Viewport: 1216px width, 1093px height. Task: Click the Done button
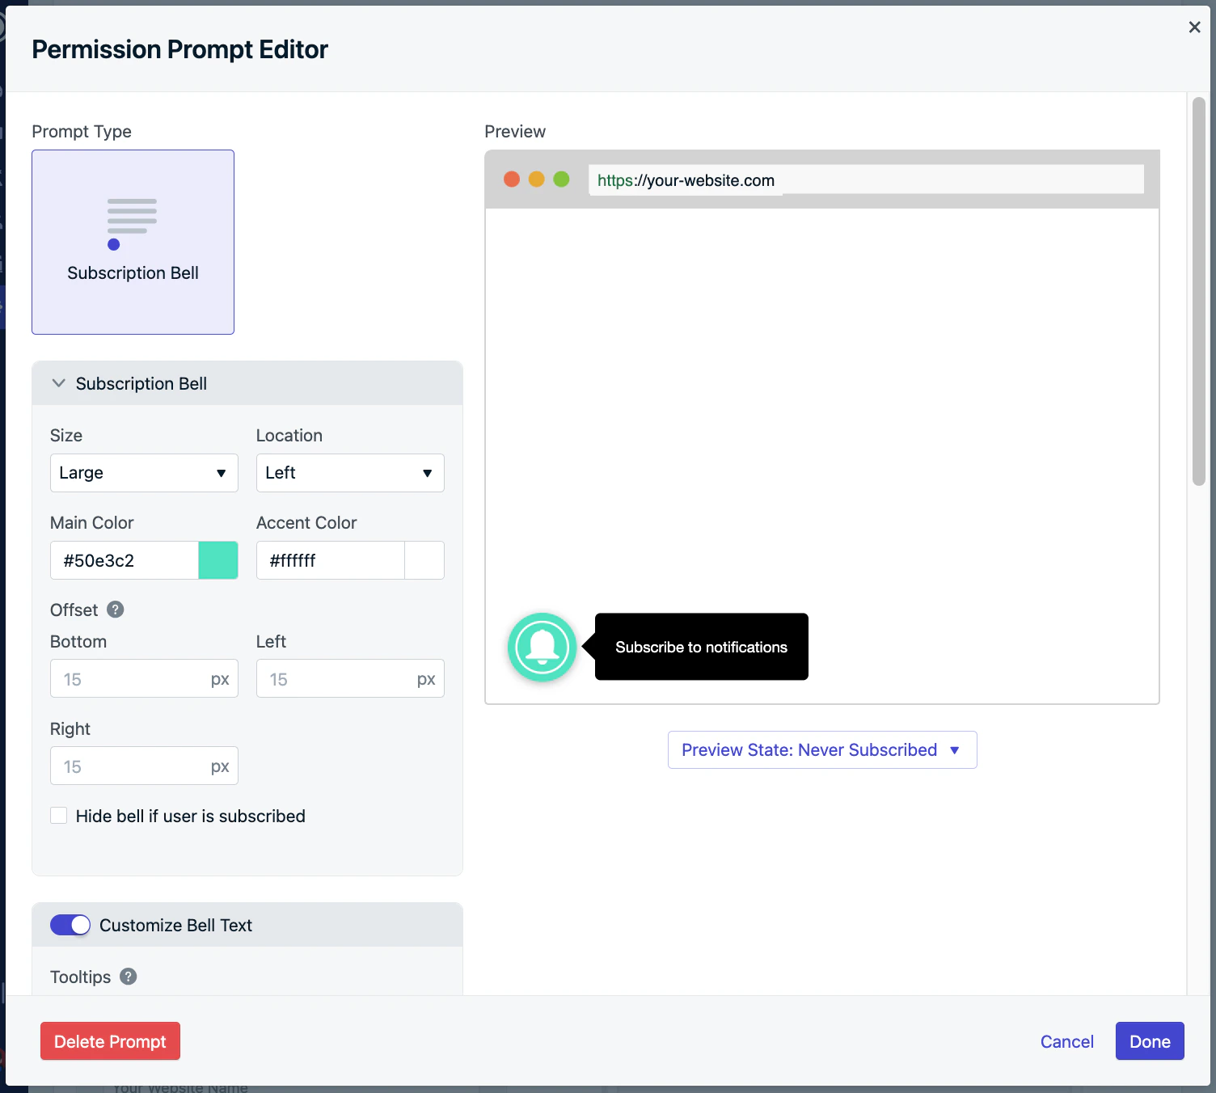pyautogui.click(x=1149, y=1041)
